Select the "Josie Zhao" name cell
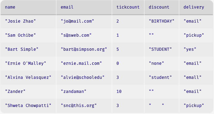214x114 pixels. (x=28, y=21)
